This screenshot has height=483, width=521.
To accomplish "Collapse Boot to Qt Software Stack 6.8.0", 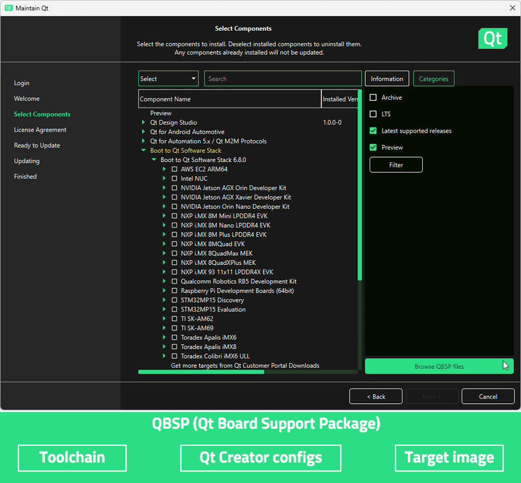I will (x=154, y=160).
